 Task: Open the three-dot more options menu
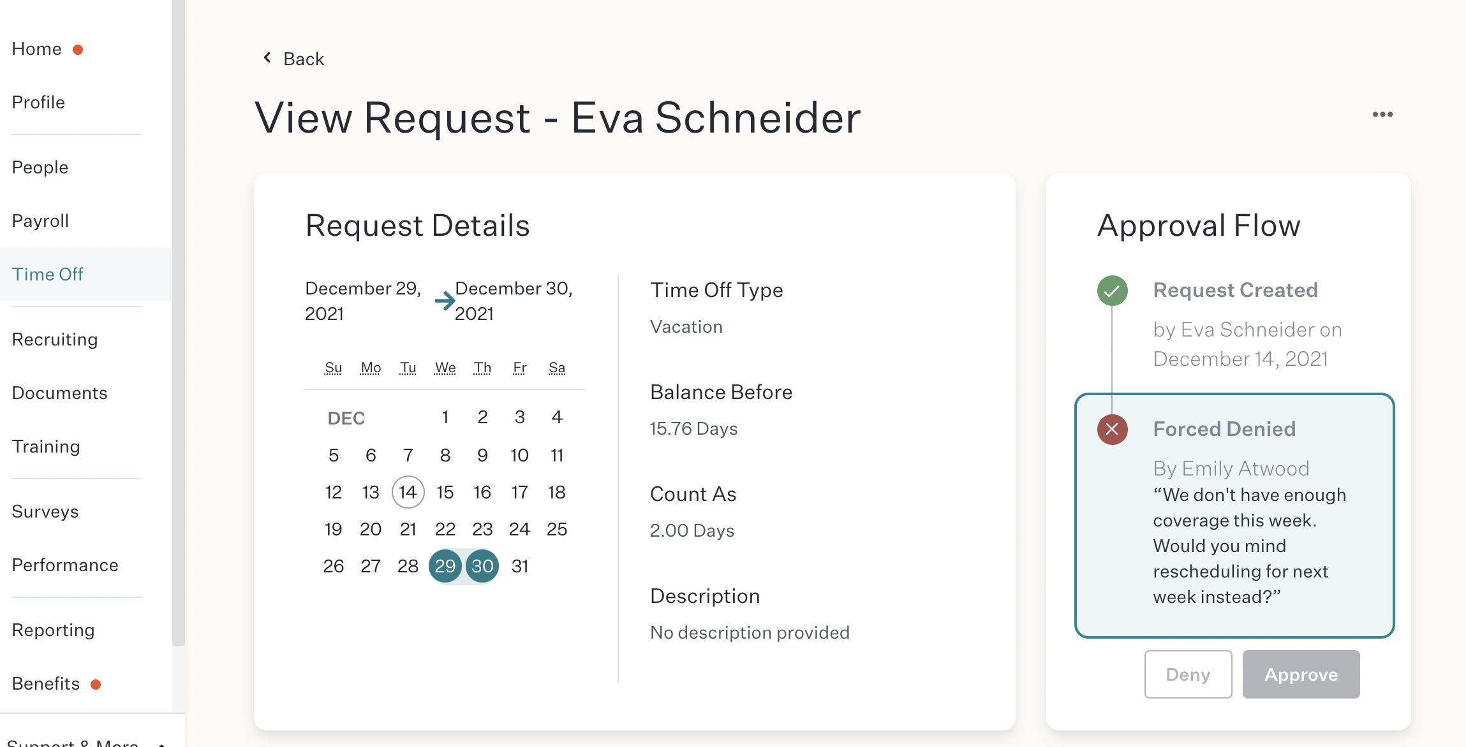(1382, 115)
